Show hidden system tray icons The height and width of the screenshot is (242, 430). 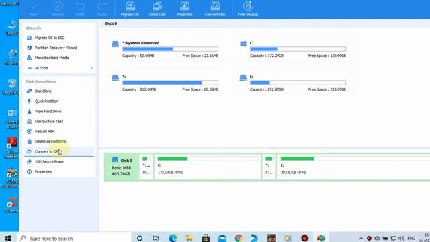361,238
